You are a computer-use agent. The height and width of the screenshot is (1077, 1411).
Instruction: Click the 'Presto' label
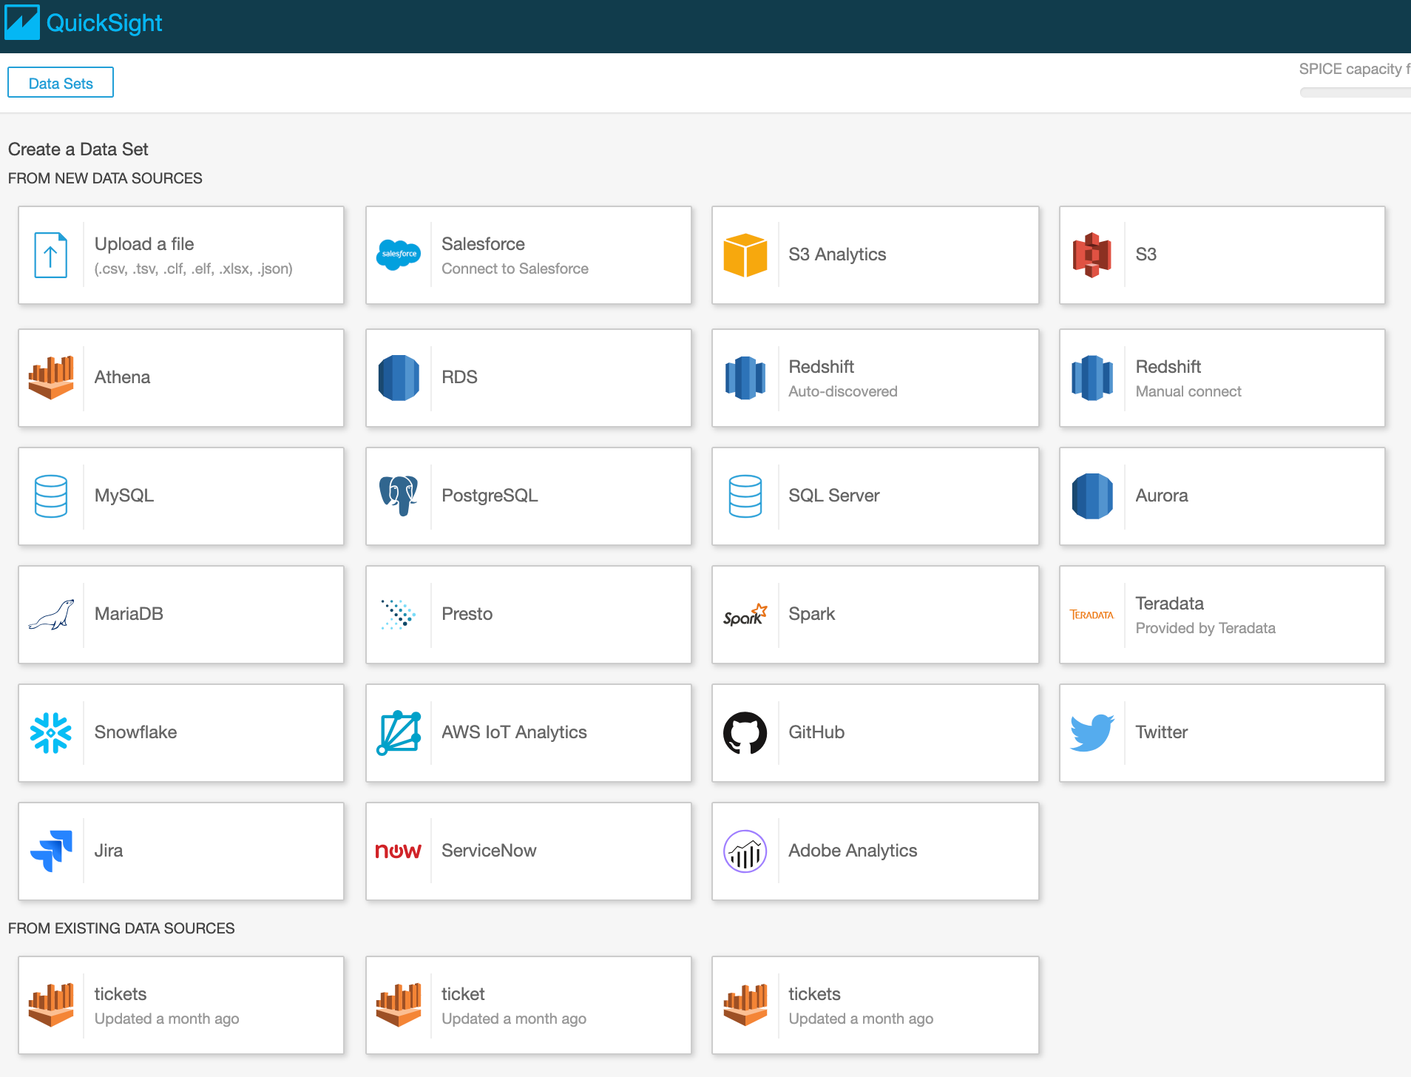(x=467, y=614)
